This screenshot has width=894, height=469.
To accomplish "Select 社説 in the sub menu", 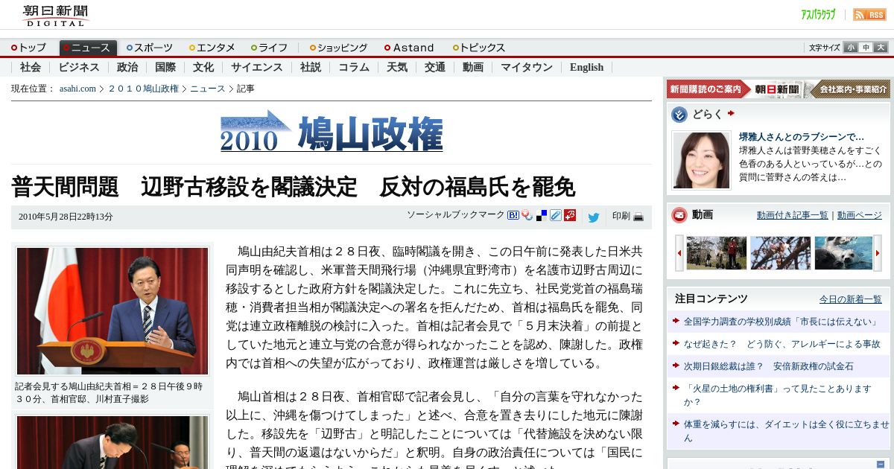I will 311,67.
